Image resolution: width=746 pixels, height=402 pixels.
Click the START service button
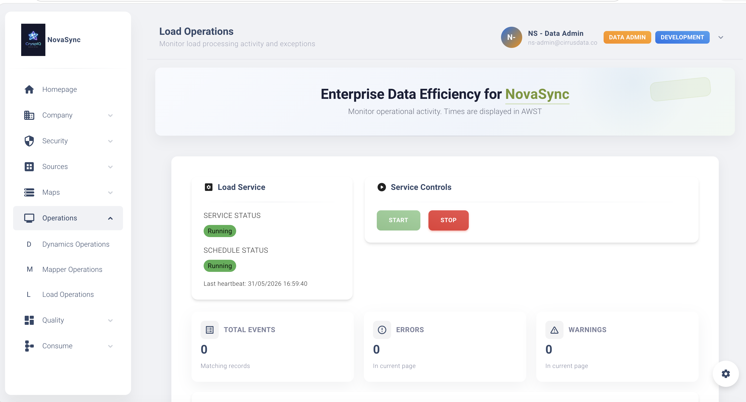pos(398,220)
